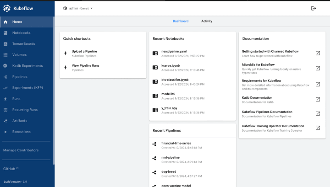The width and height of the screenshot is (330, 187).
Task: Click the Recurring Runs clock icon
Action: pos(5,110)
